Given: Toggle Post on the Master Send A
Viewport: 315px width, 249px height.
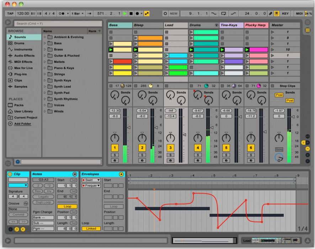Looking at the screenshot, I should coord(278,95).
